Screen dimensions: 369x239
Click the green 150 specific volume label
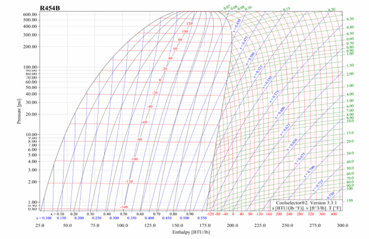pyautogui.click(x=350, y=201)
